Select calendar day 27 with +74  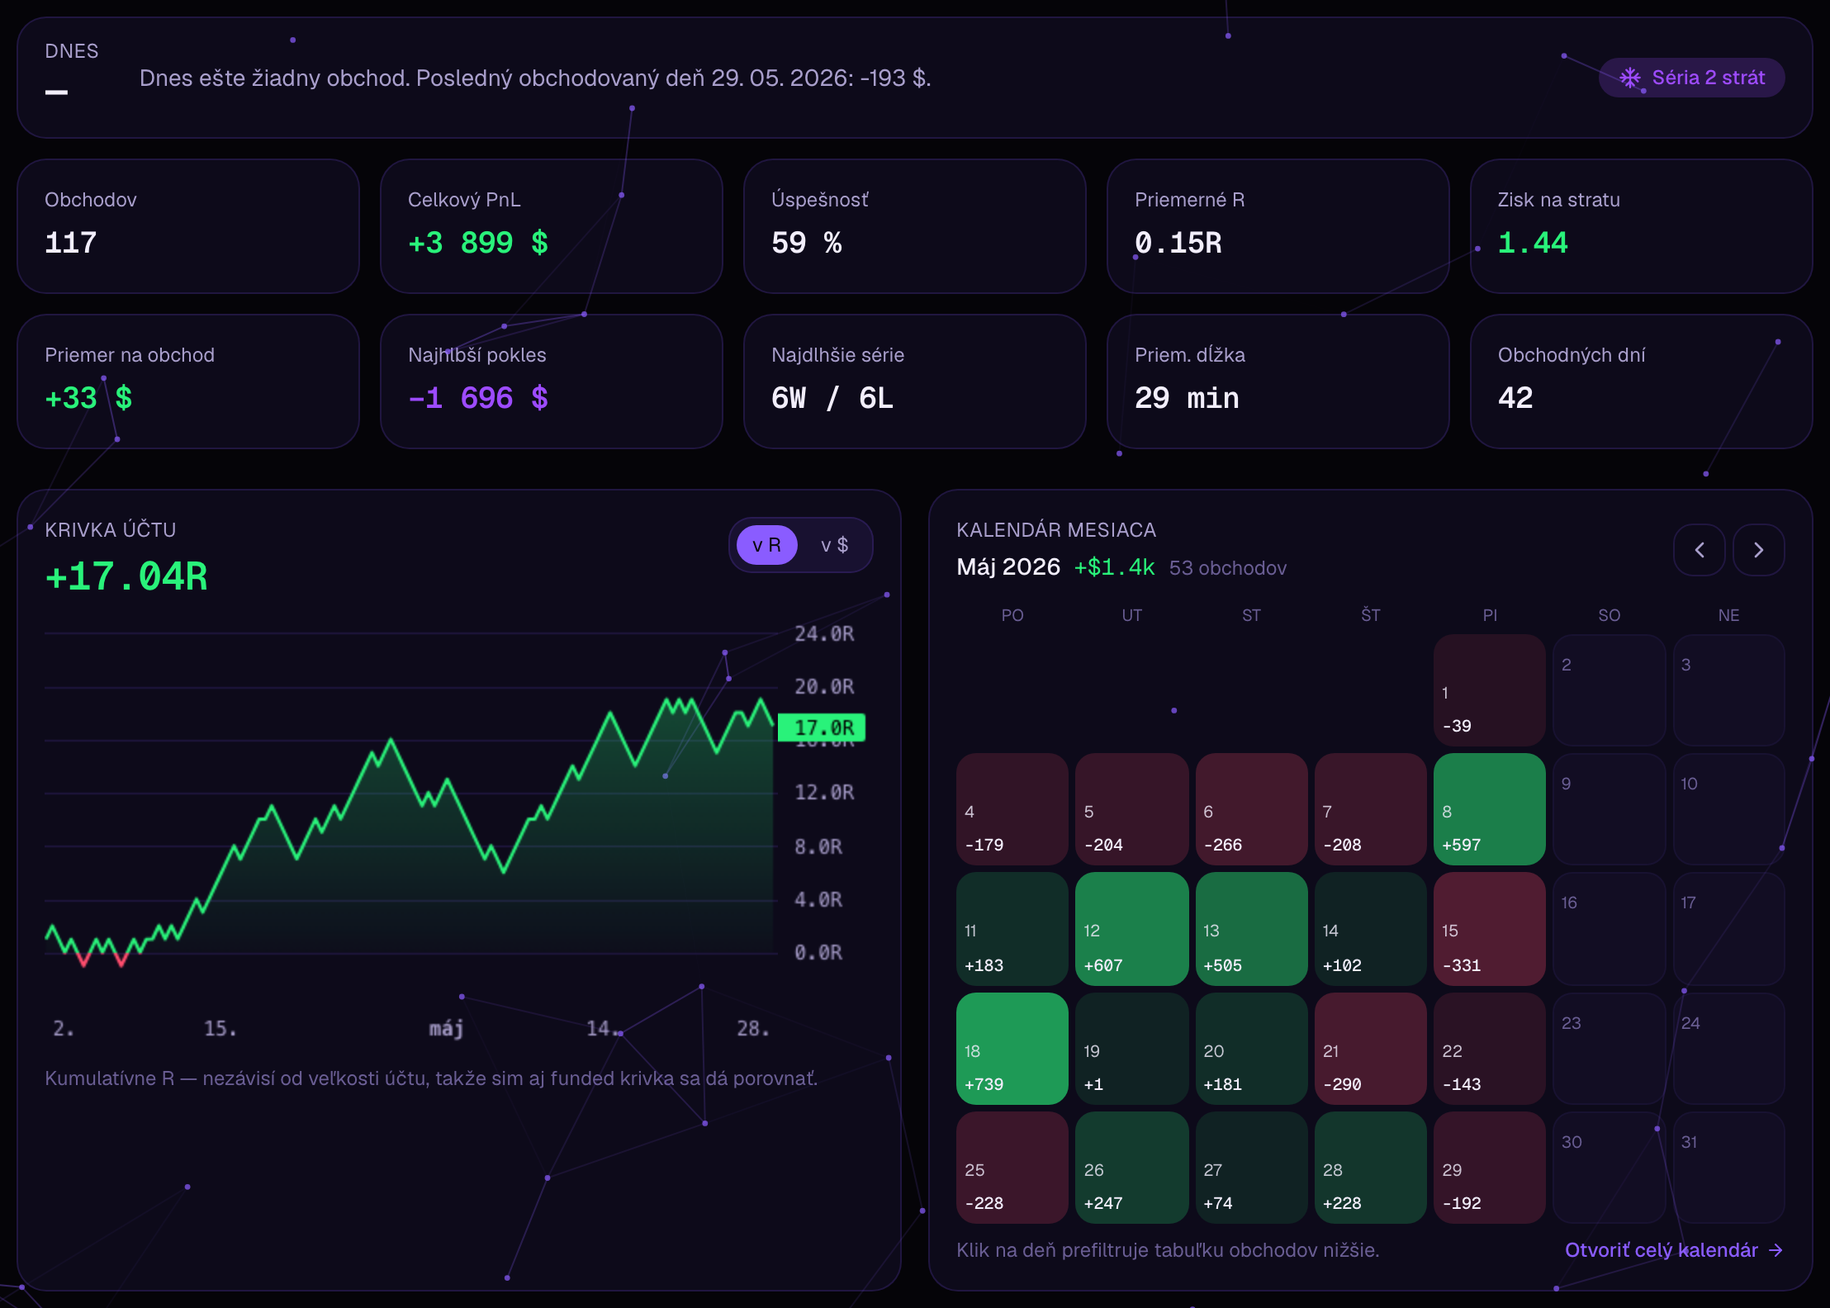pyautogui.click(x=1251, y=1168)
